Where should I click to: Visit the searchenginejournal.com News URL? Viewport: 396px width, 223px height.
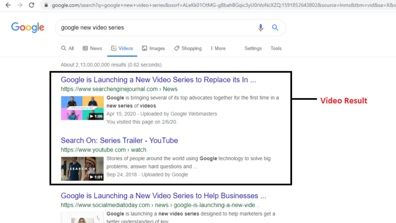[119, 89]
